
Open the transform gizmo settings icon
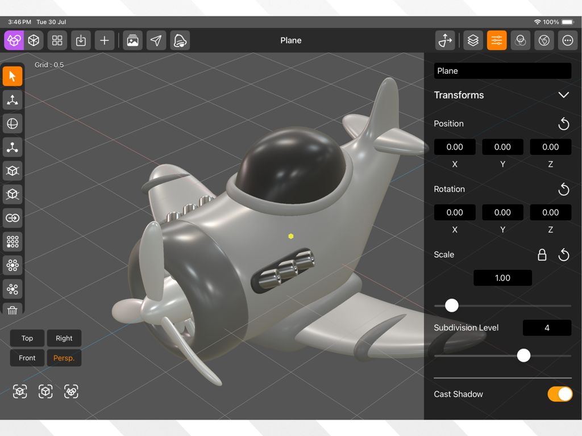coord(445,40)
